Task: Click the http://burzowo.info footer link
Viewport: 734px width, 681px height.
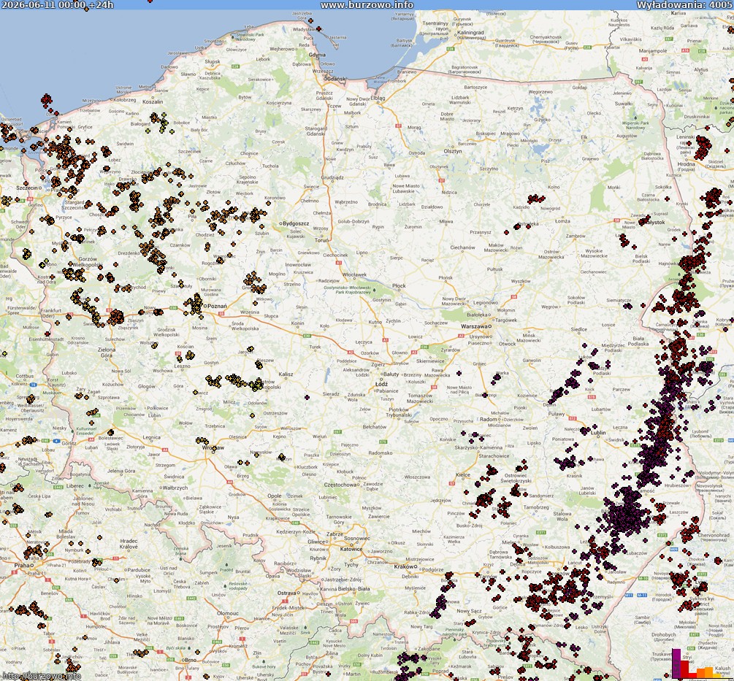Action: [40, 676]
